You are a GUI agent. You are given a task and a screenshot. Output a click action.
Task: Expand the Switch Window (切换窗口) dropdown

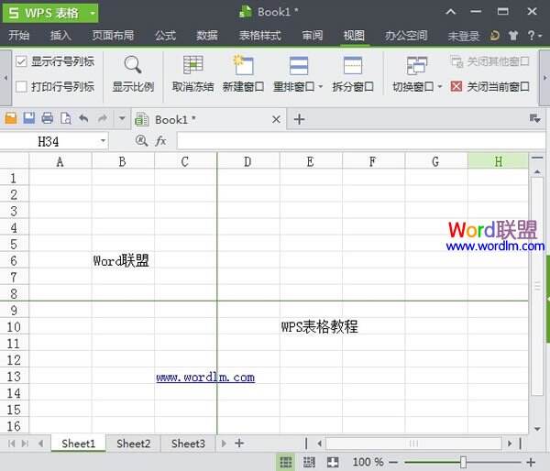point(440,87)
